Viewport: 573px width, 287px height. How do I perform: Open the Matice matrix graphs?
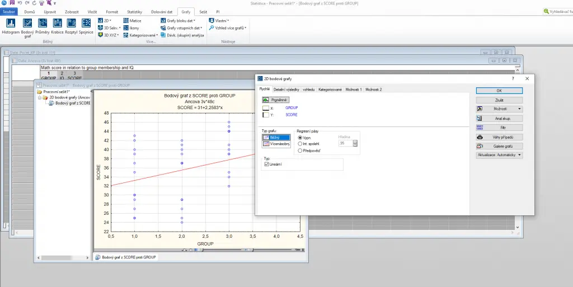click(x=132, y=20)
